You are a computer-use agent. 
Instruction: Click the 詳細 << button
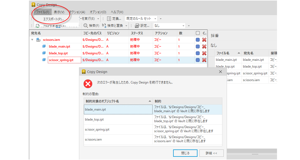[x=212, y=153]
